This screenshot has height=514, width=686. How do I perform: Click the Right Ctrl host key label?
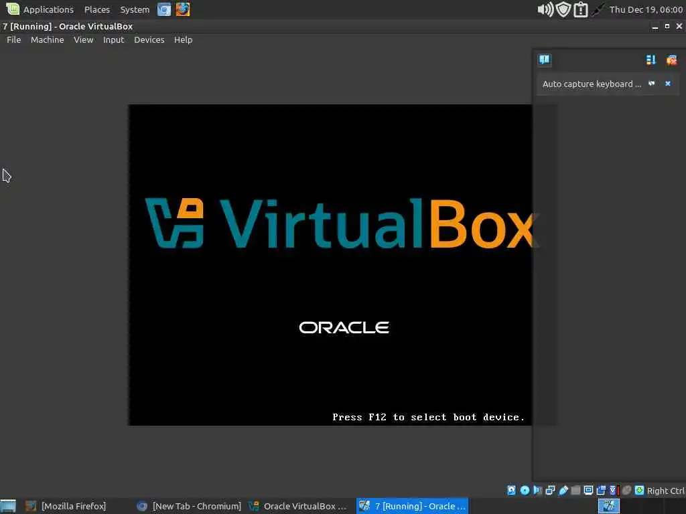pyautogui.click(x=665, y=491)
